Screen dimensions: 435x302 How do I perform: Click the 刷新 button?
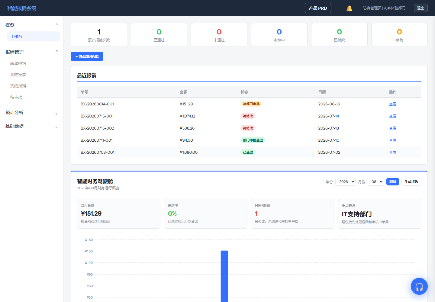393,182
